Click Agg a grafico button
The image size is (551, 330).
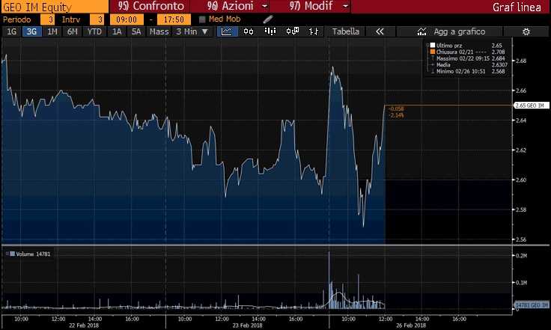[451, 31]
